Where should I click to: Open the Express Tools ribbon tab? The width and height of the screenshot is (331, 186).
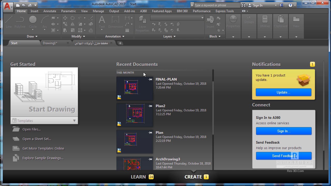tap(224, 11)
